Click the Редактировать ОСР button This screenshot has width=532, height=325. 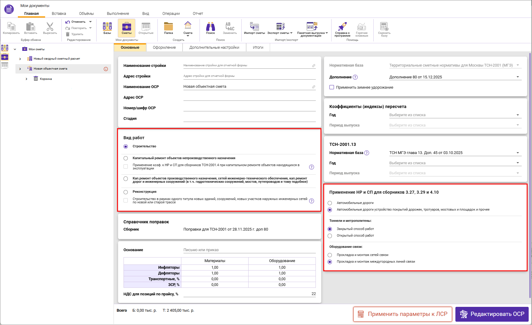click(x=492, y=314)
